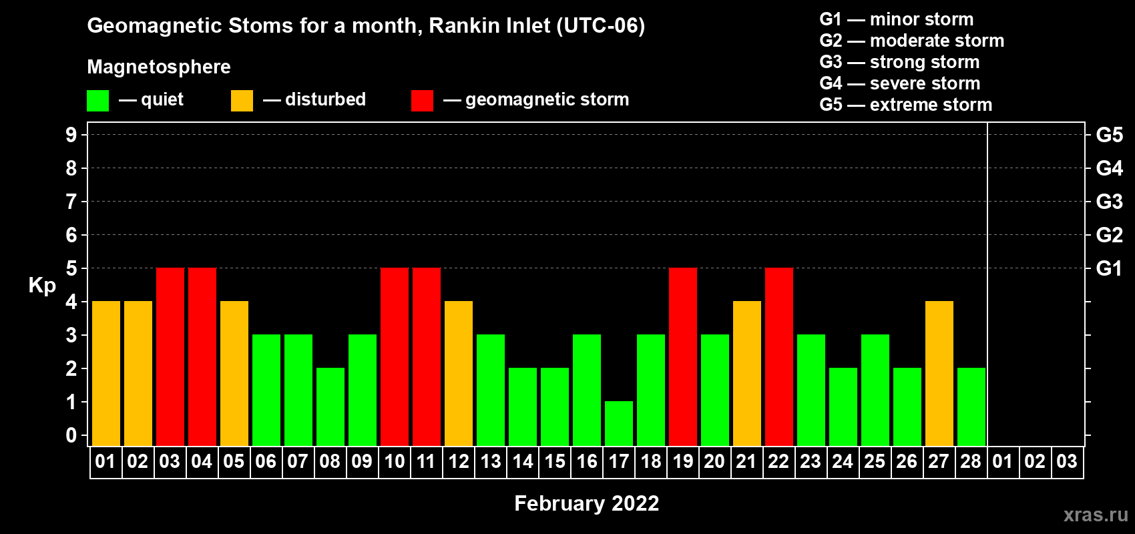Click the date label '26' on the axis
This screenshot has height=534, width=1135.
pos(907,462)
